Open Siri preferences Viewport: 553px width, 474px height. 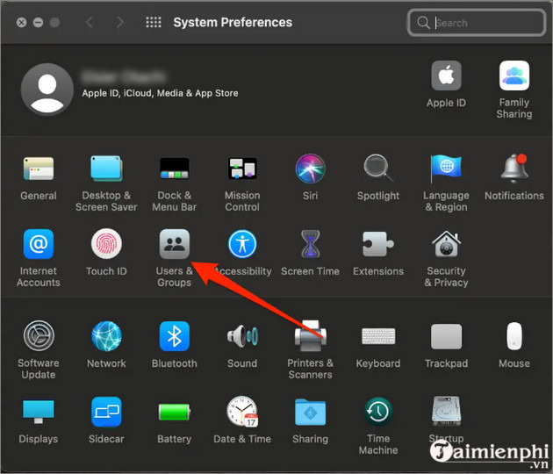coord(311,169)
